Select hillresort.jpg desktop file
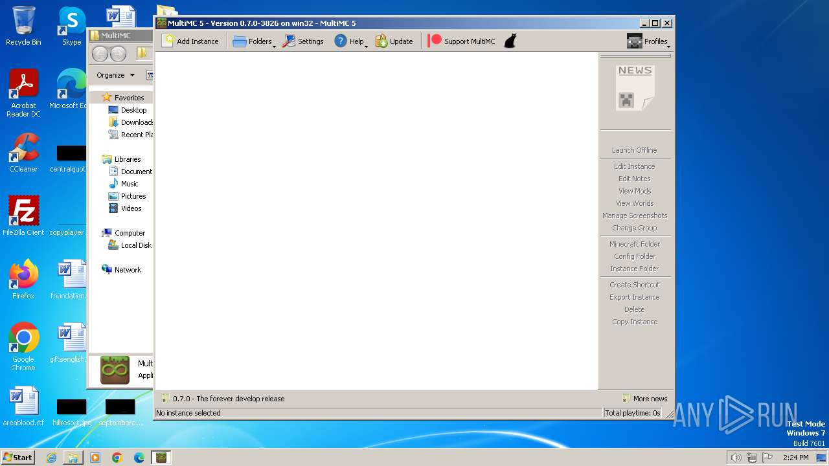The height and width of the screenshot is (466, 829). point(71,412)
